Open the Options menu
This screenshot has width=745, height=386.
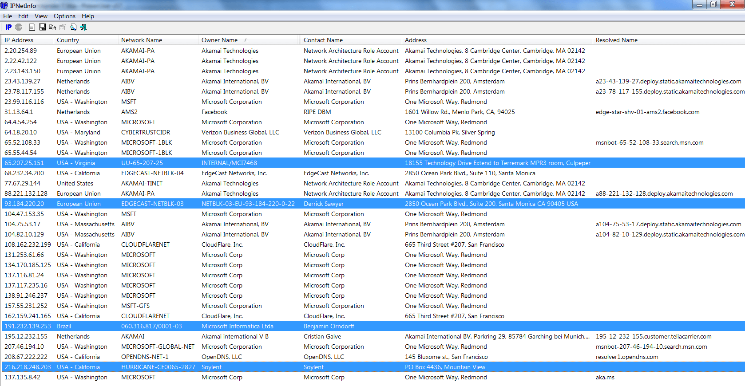64,16
